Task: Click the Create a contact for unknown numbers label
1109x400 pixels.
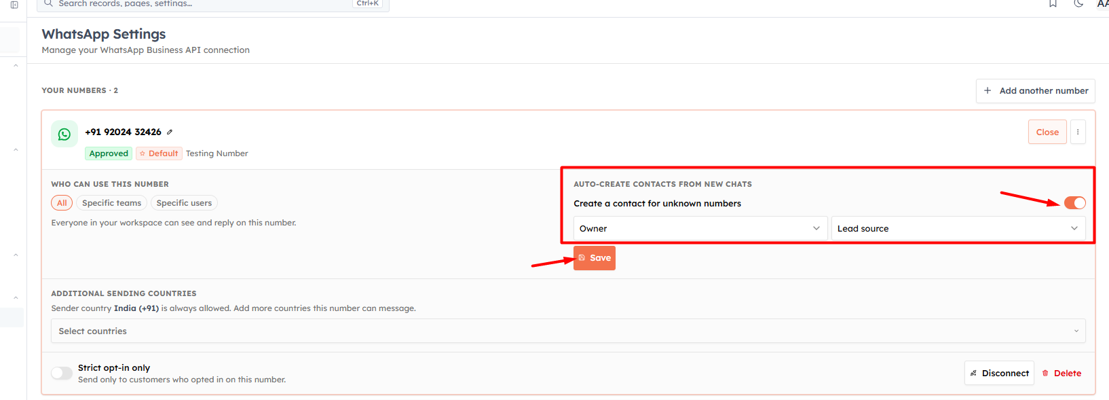Action: tap(657, 204)
